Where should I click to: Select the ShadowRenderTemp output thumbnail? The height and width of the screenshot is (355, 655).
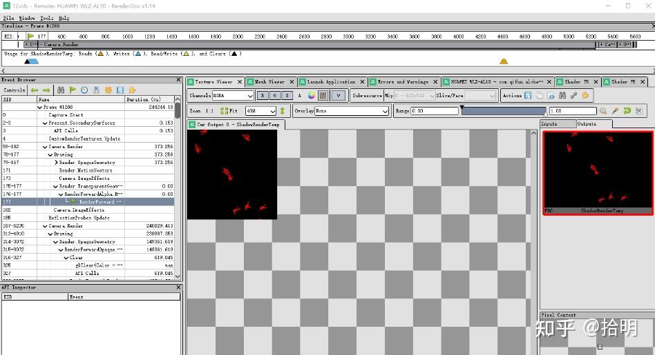coord(597,172)
